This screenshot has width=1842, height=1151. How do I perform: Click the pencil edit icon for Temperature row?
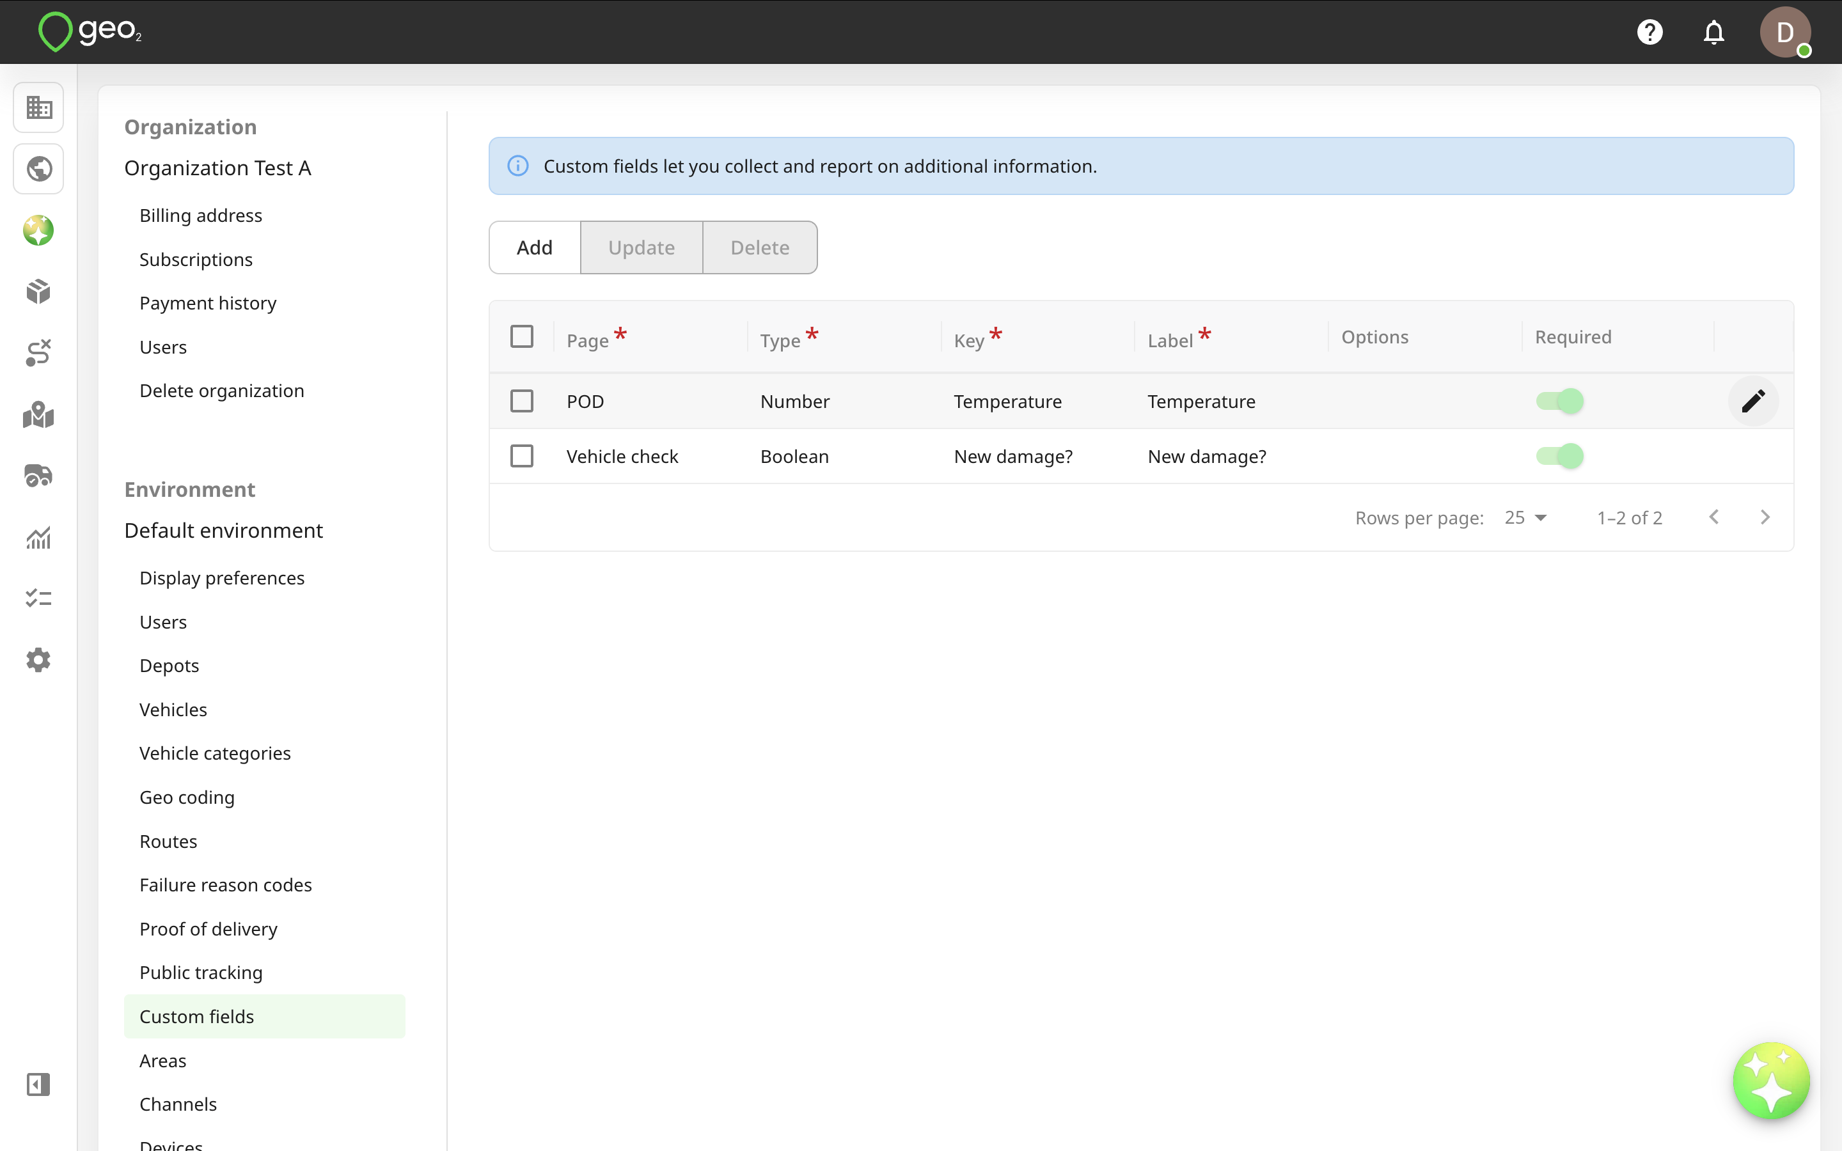(x=1753, y=401)
